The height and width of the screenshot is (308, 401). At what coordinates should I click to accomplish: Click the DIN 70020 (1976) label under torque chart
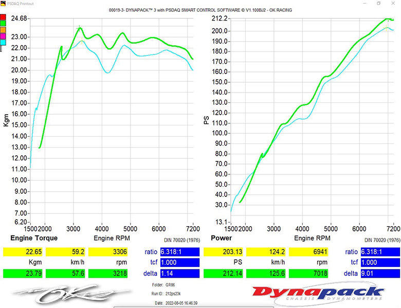(182, 240)
